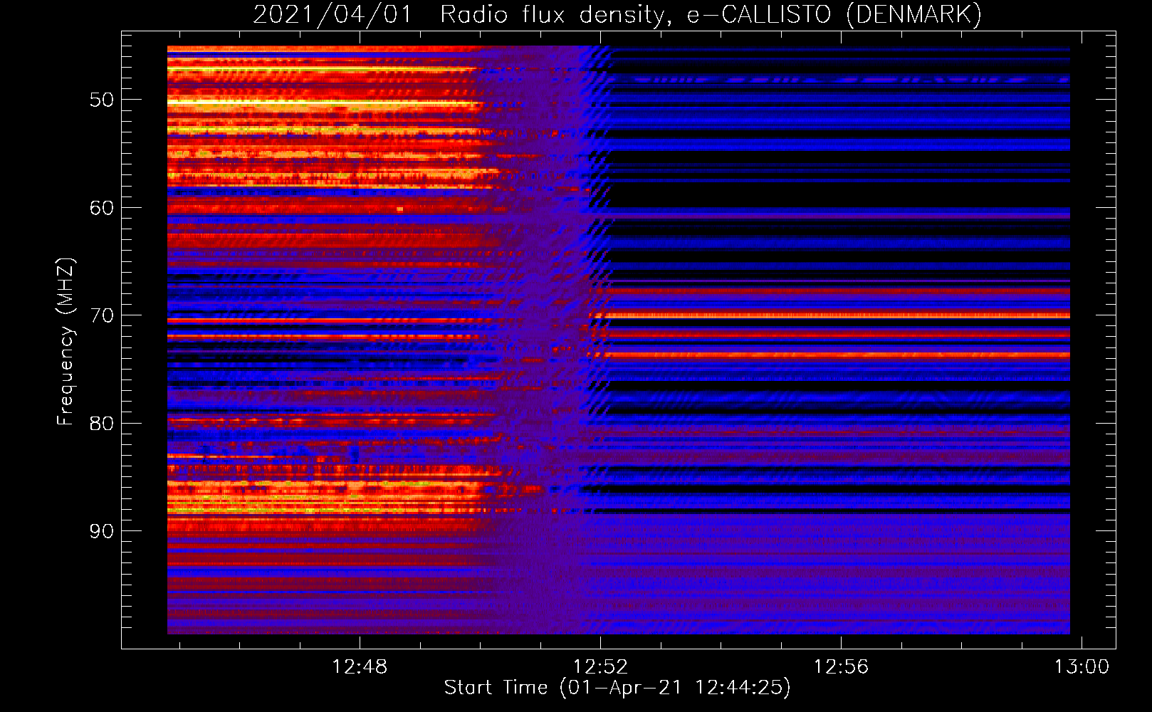Click the 70 frequency tick label
Screen dimensions: 1152x712
102,315
